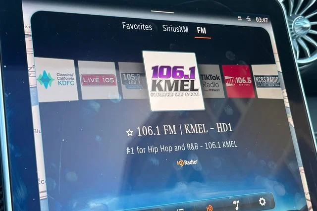This screenshot has height=211, width=317.
Task: Select the FM tab
Action: (x=202, y=31)
